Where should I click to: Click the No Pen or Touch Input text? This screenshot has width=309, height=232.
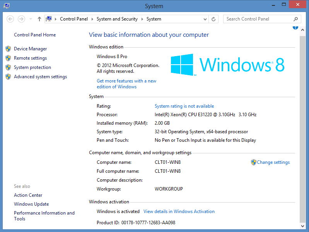(205, 140)
